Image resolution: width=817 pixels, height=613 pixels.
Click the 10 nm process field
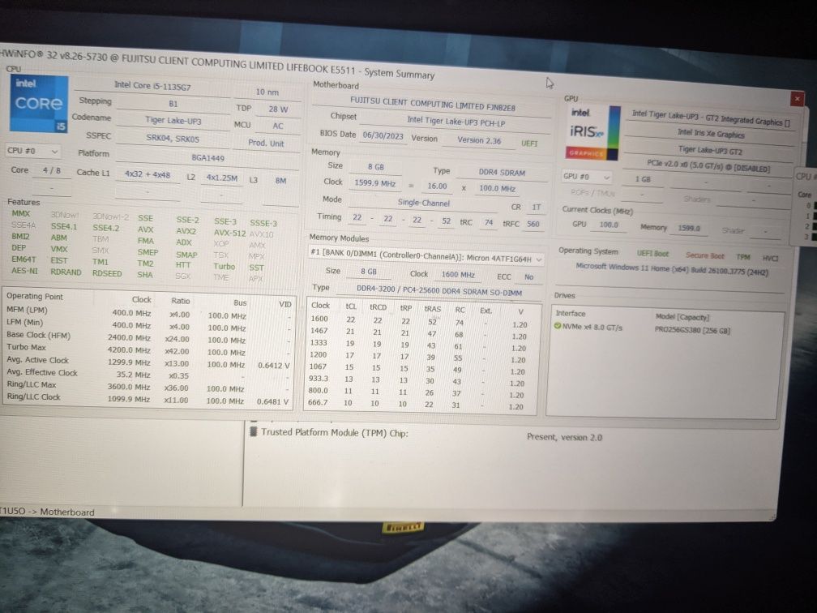(x=267, y=92)
